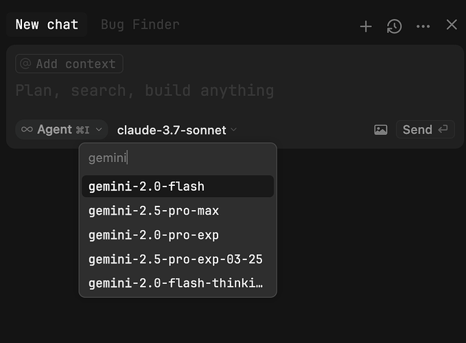The image size is (466, 343).
Task: Click the return arrow icon beside Send
Action: click(x=443, y=130)
